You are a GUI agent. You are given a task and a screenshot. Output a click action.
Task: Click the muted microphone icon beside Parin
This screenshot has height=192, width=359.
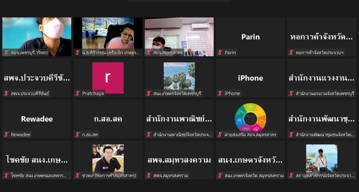pyautogui.click(x=220, y=53)
